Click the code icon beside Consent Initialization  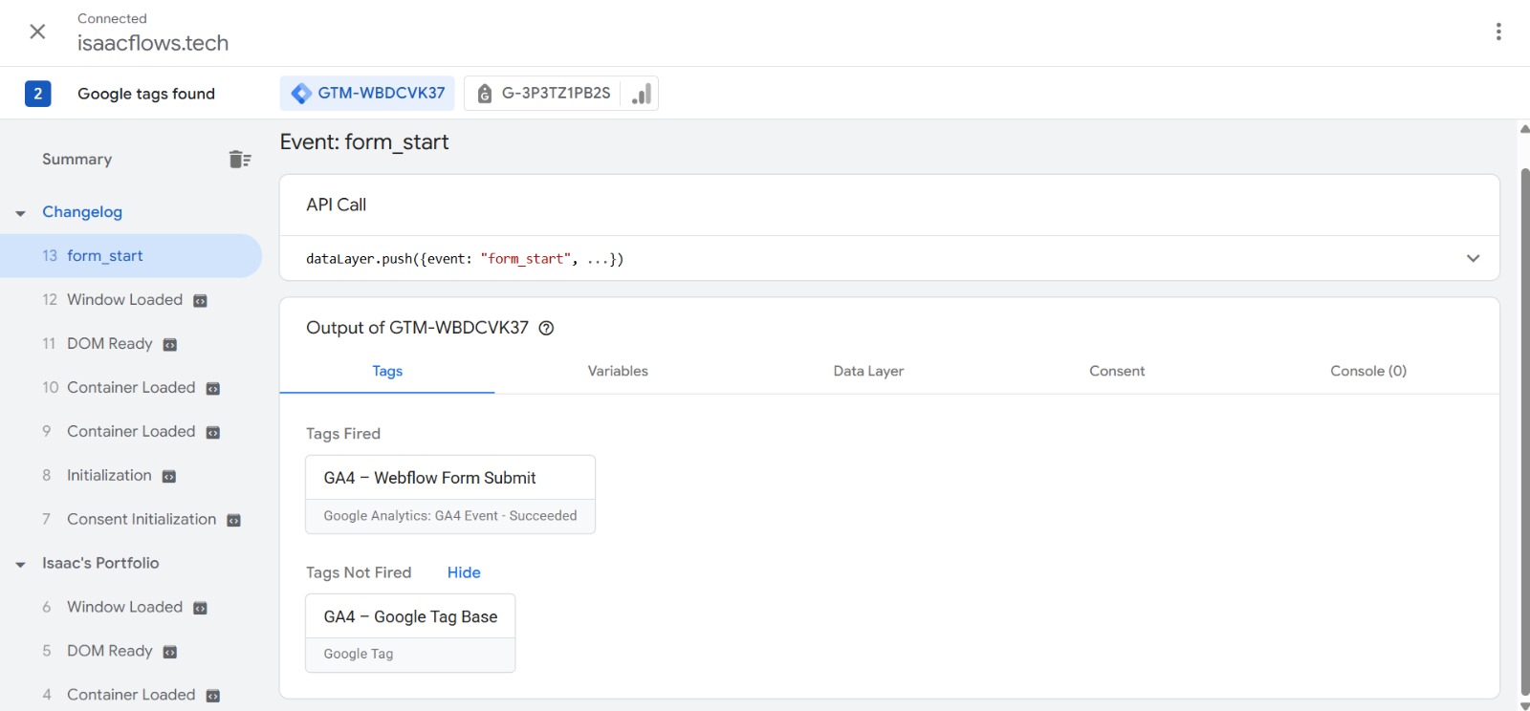[233, 521]
